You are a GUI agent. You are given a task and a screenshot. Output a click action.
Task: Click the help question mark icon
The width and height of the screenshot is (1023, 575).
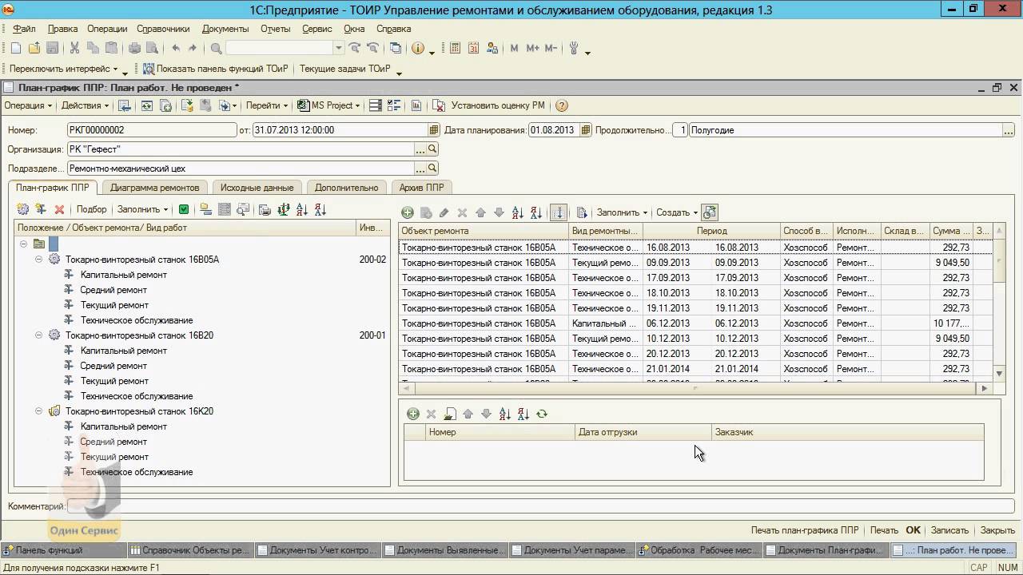pos(561,105)
